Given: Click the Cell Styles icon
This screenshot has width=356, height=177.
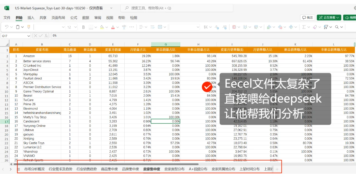Looking at the screenshot, I should pyautogui.click(x=245, y=27).
